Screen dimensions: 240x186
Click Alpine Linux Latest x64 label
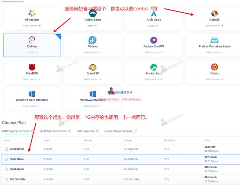coord(92,26)
